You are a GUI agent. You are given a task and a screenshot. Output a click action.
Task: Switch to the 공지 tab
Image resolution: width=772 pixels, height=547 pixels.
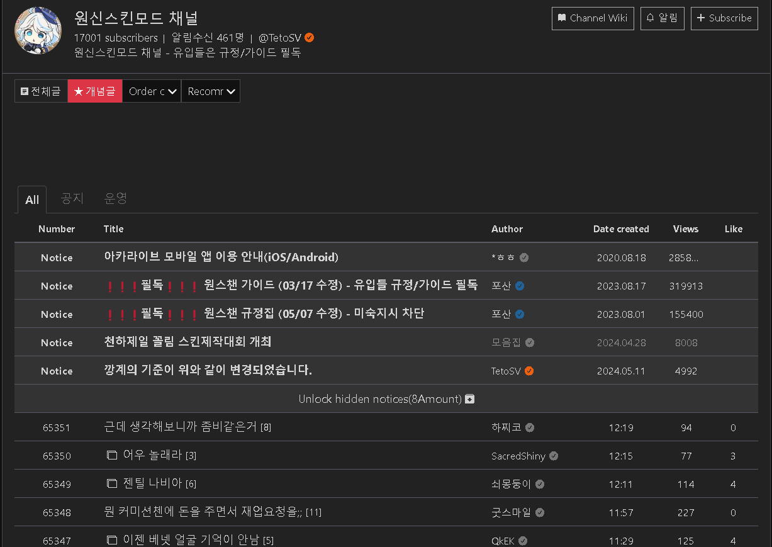[x=72, y=199]
